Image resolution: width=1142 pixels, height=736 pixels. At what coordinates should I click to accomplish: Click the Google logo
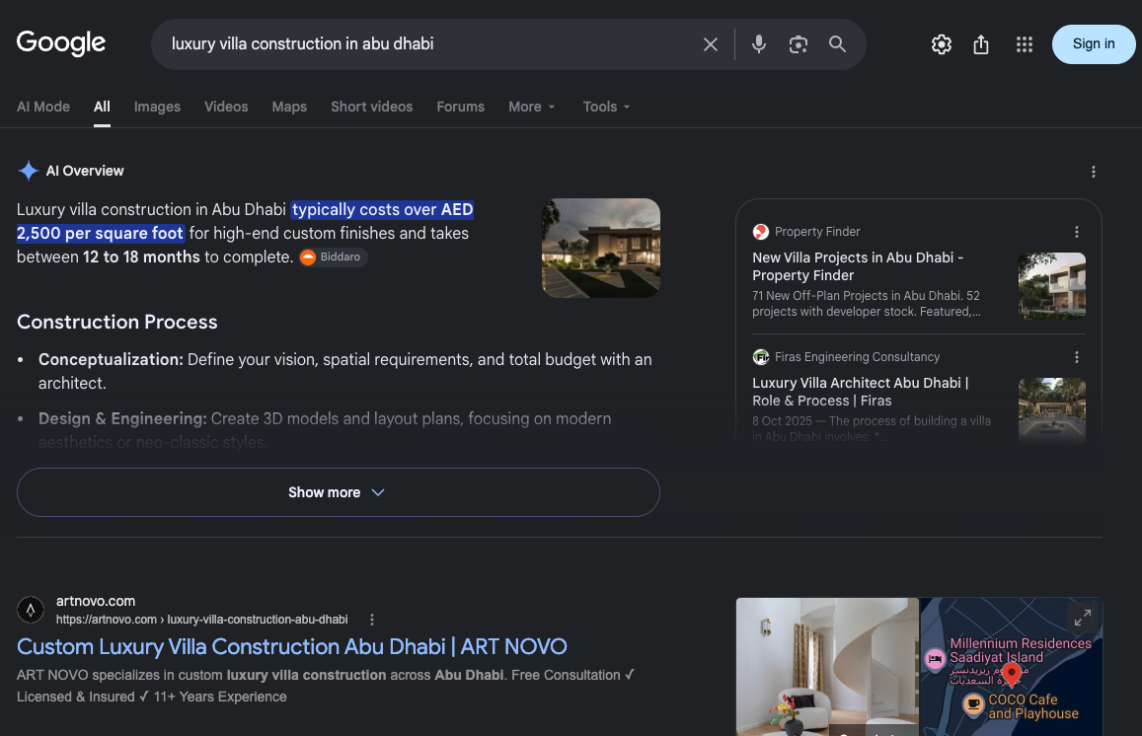(x=61, y=43)
